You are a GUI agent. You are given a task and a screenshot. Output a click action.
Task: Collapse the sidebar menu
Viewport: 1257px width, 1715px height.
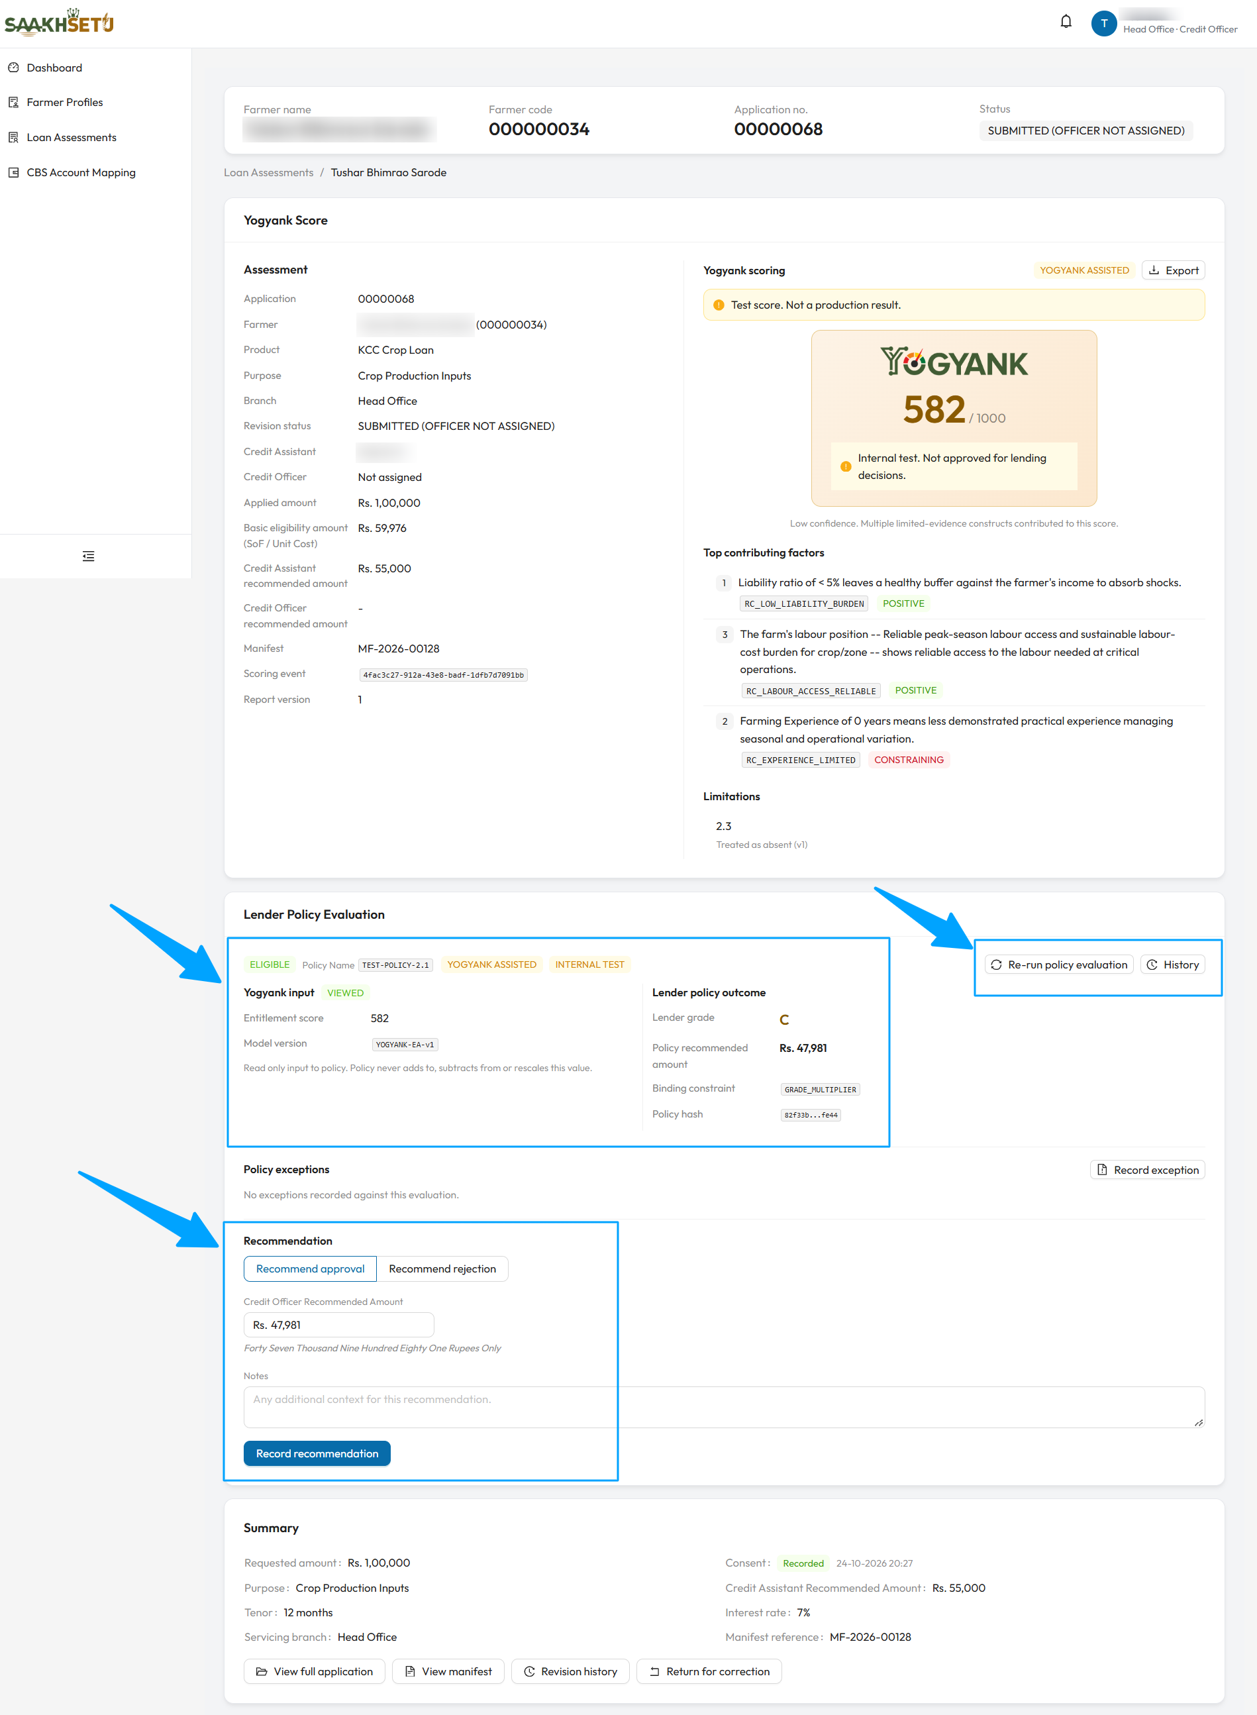pyautogui.click(x=88, y=556)
